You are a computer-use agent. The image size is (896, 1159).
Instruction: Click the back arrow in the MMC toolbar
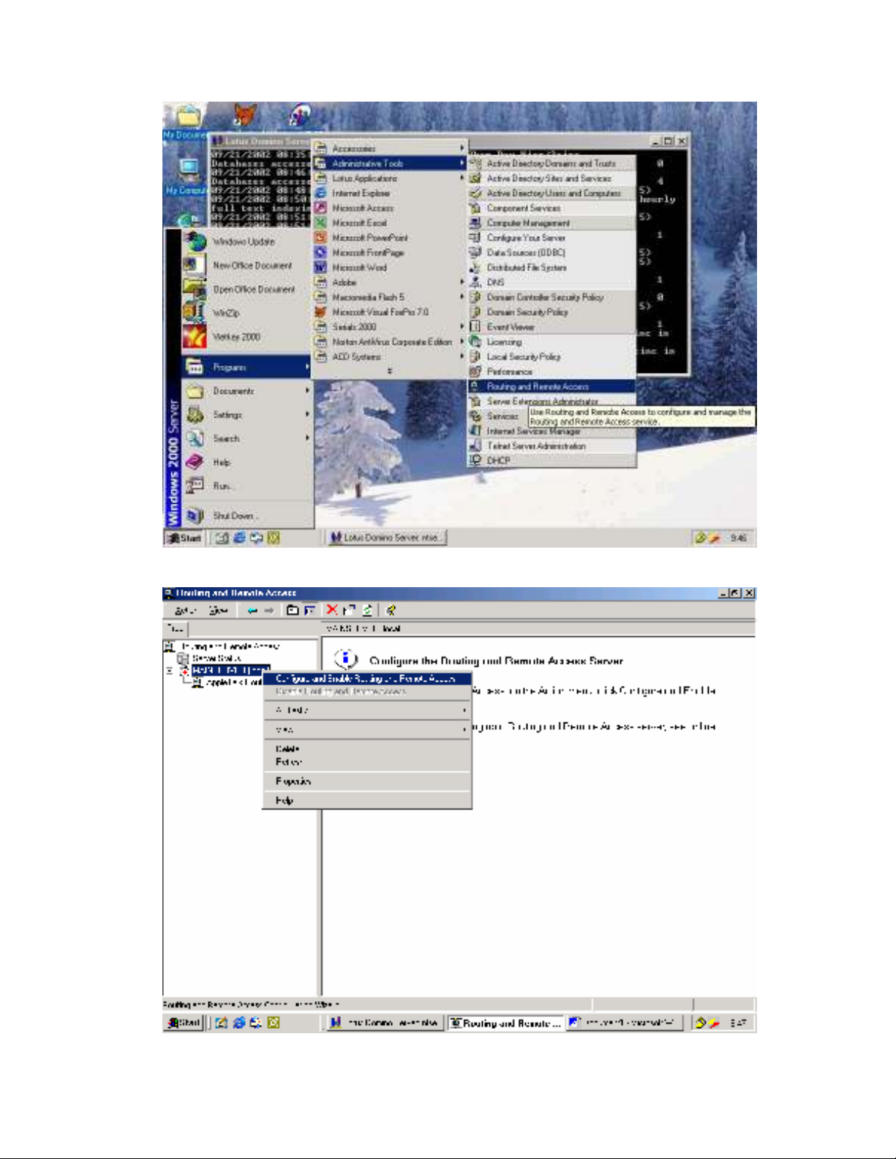(252, 610)
